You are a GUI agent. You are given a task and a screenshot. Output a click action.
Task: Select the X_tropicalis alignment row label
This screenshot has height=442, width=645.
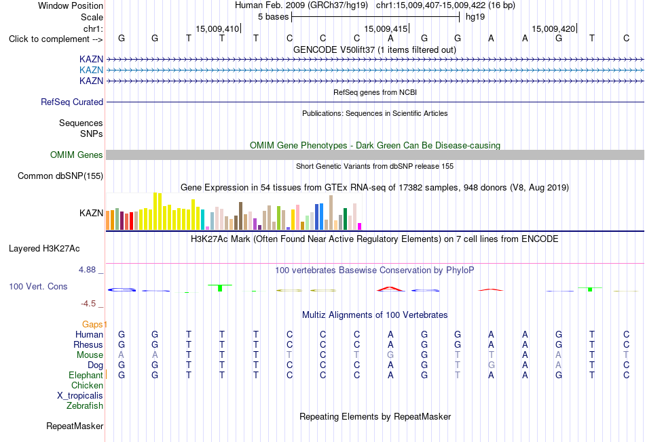point(80,396)
